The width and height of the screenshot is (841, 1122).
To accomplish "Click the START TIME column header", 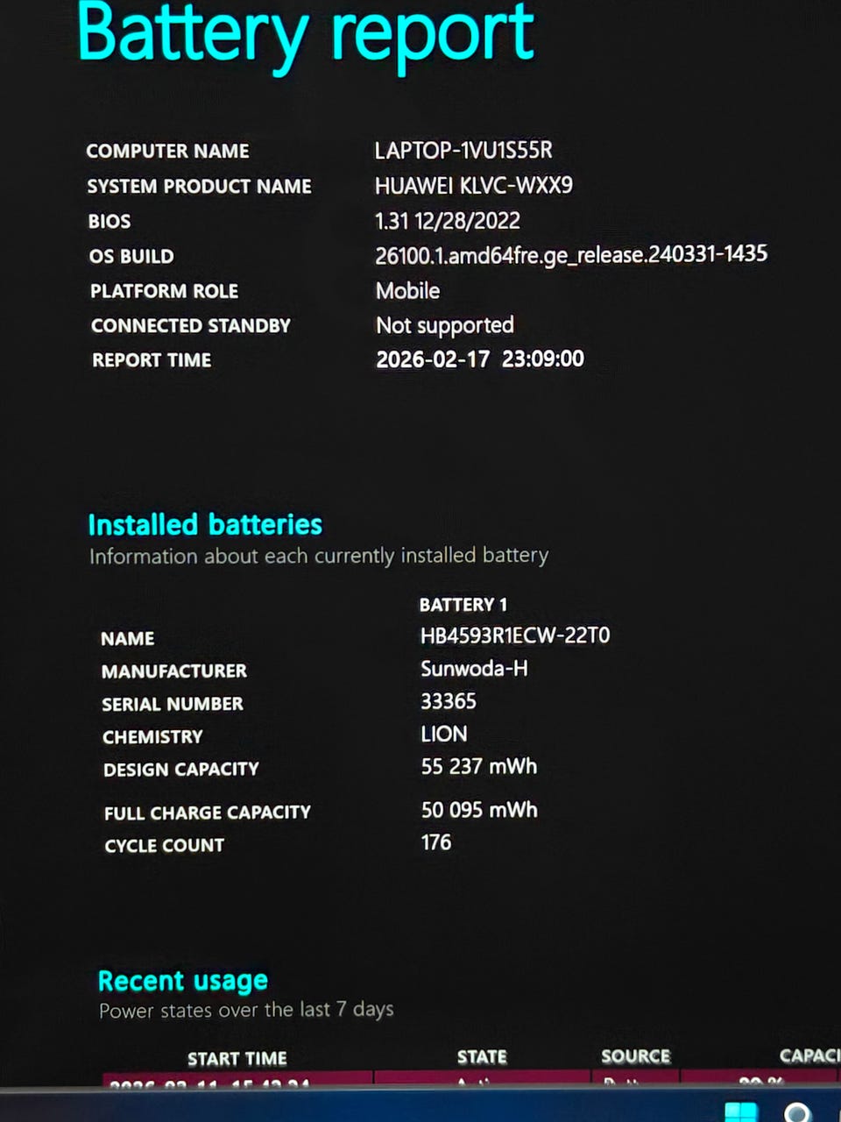I will point(237,1058).
